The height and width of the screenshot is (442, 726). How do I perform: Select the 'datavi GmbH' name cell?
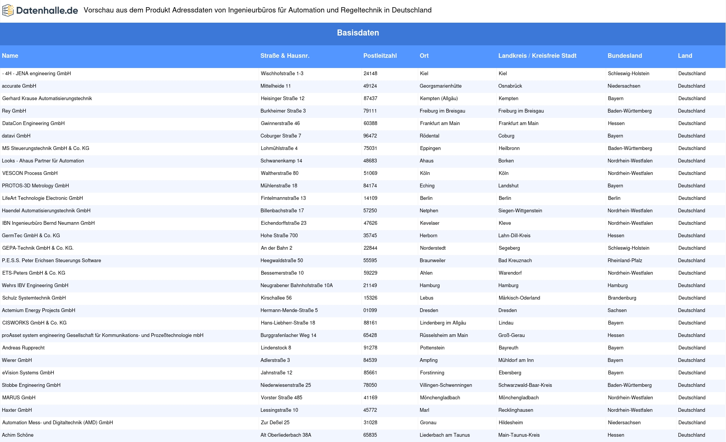click(16, 136)
